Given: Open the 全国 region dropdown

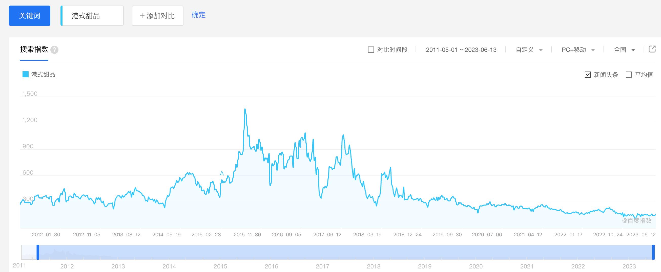Looking at the screenshot, I should [624, 50].
